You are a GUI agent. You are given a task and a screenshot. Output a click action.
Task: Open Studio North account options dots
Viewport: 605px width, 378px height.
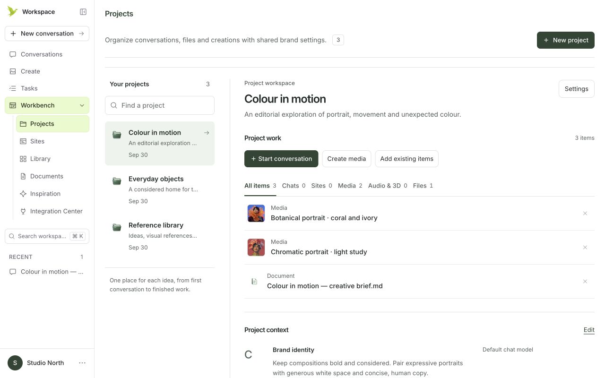(x=82, y=363)
